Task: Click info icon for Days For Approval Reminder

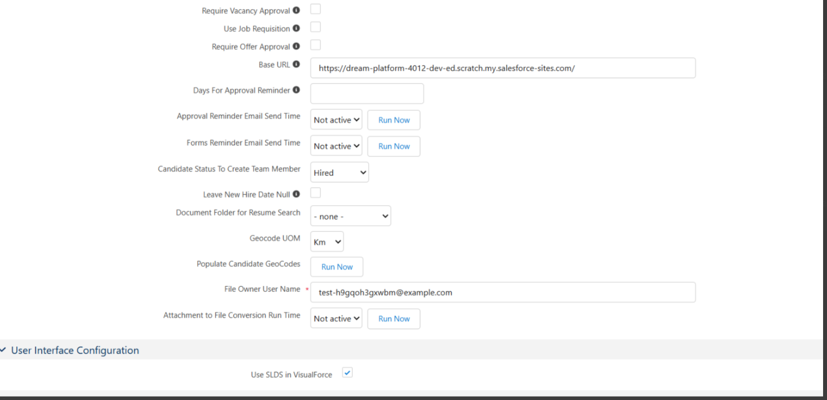Action: coord(296,90)
